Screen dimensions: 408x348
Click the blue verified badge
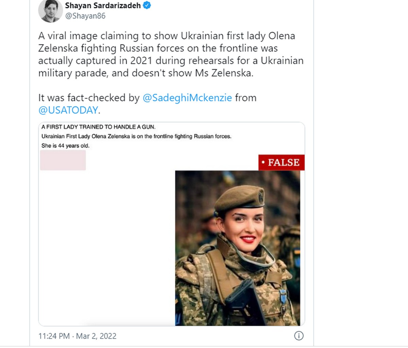[147, 5]
